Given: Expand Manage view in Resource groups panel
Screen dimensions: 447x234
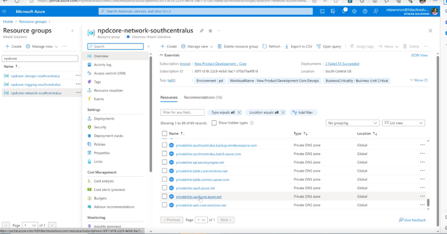Looking at the screenshot, I should 42,47.
